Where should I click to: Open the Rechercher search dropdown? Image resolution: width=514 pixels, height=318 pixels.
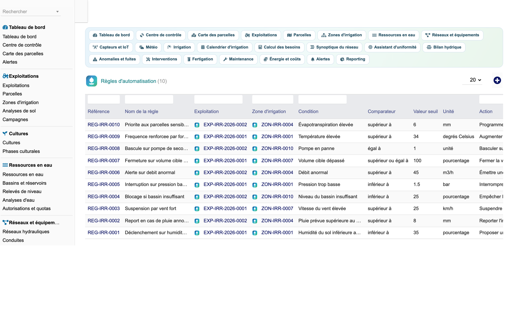point(31,12)
